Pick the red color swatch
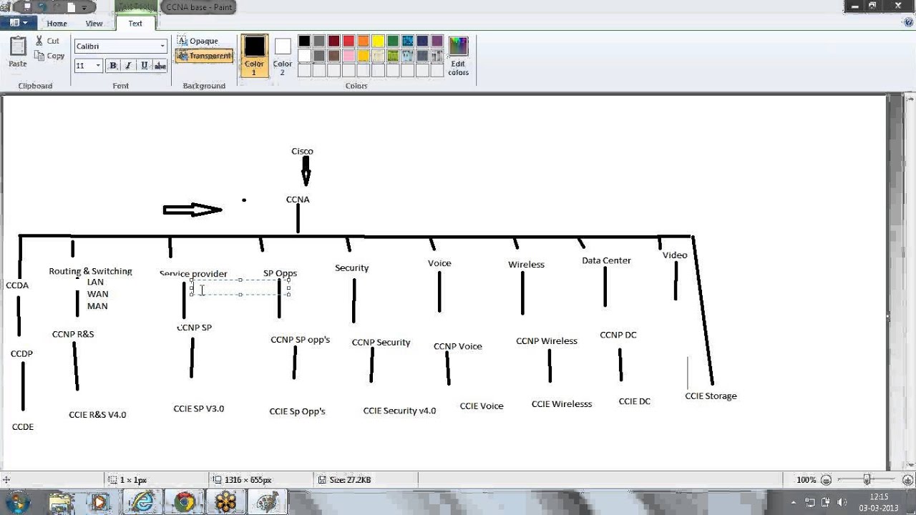This screenshot has width=916, height=515. coord(349,41)
